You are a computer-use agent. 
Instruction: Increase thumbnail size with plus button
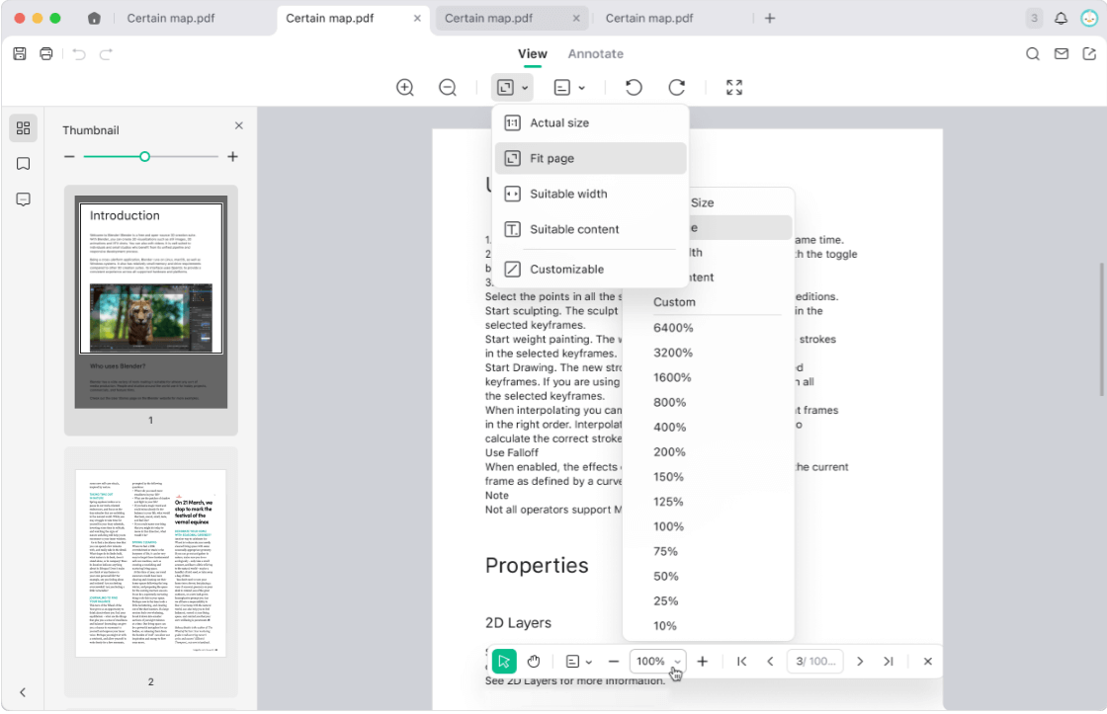[x=232, y=157]
